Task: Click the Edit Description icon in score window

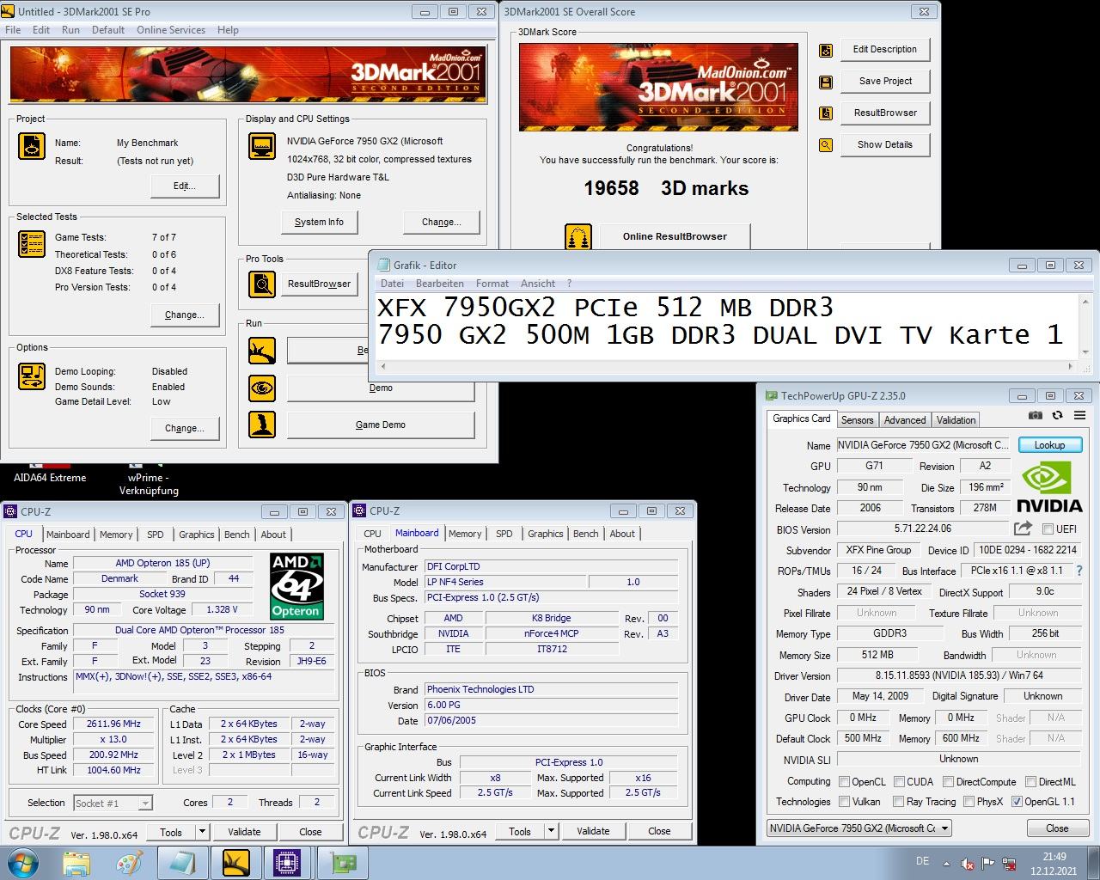Action: [x=826, y=50]
